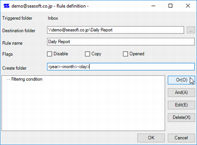Tick the Opened flag checkbox
The image size is (197, 145).
click(x=125, y=54)
